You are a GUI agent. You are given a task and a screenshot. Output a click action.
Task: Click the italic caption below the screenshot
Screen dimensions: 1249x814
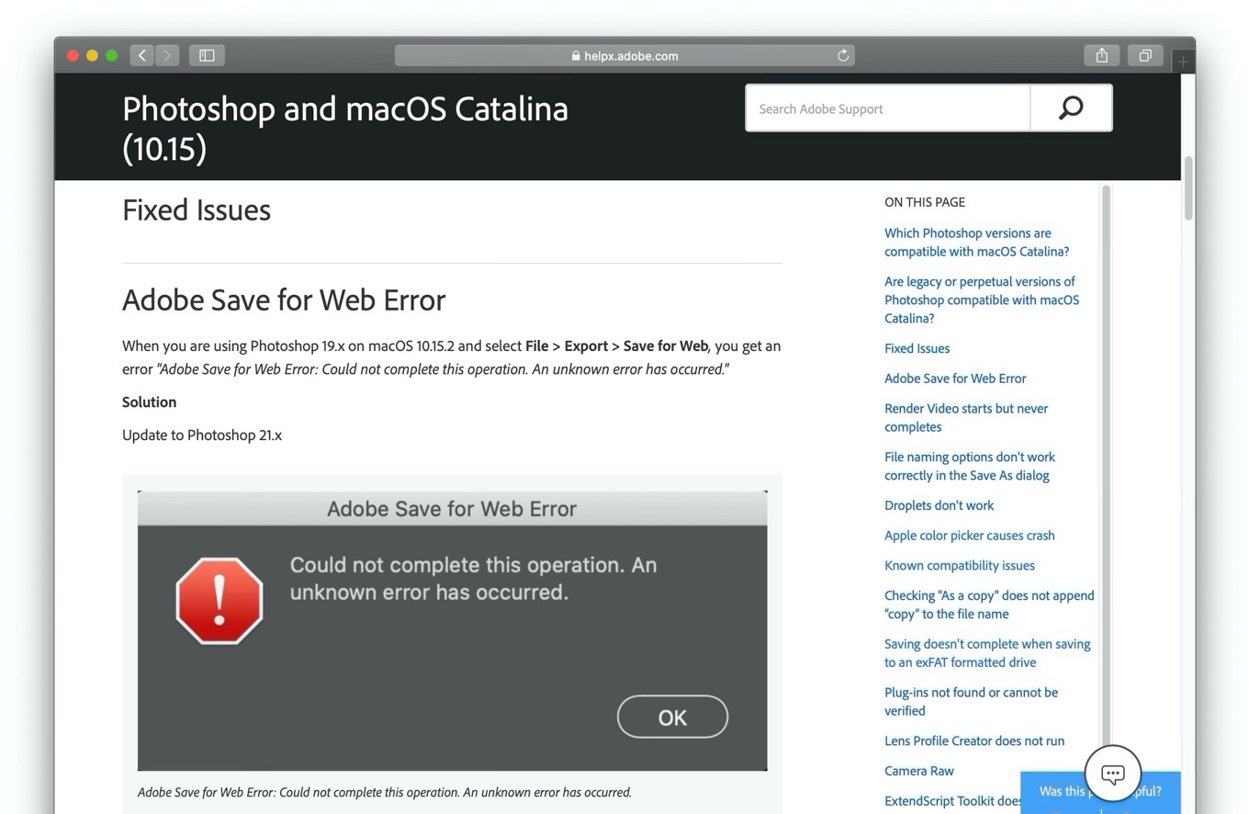(385, 792)
